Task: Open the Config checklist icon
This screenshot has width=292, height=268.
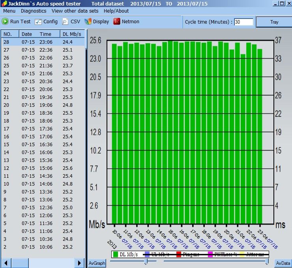Action: coord(38,22)
